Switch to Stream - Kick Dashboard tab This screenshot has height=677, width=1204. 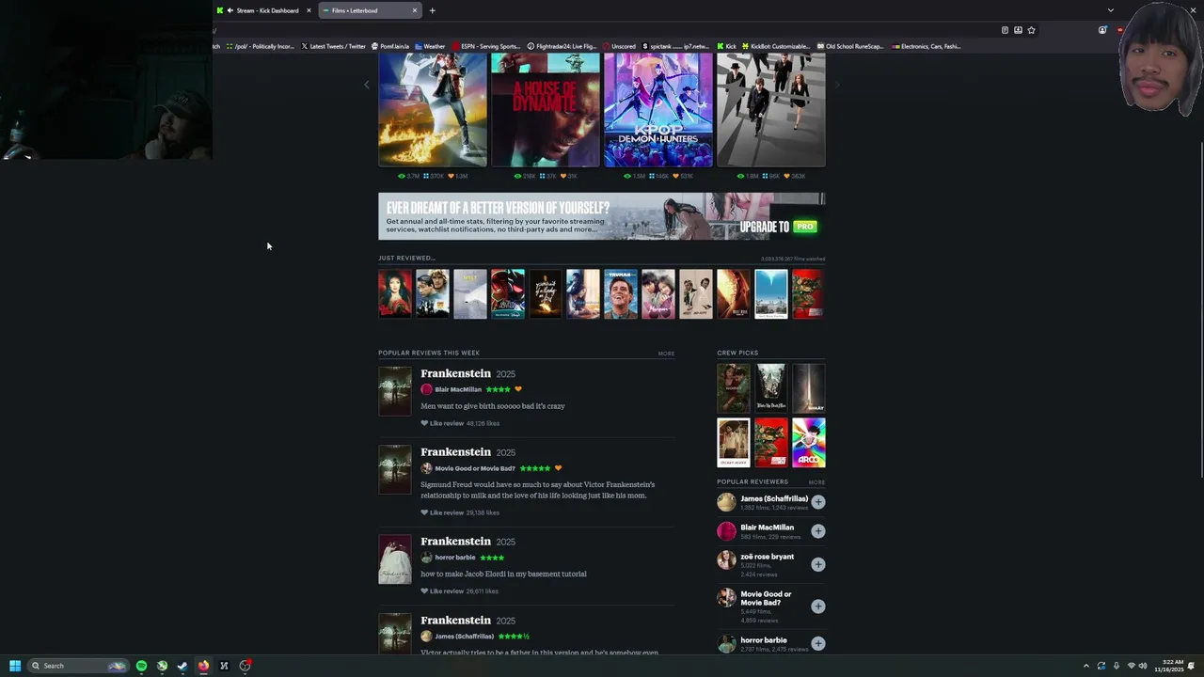[x=263, y=10]
